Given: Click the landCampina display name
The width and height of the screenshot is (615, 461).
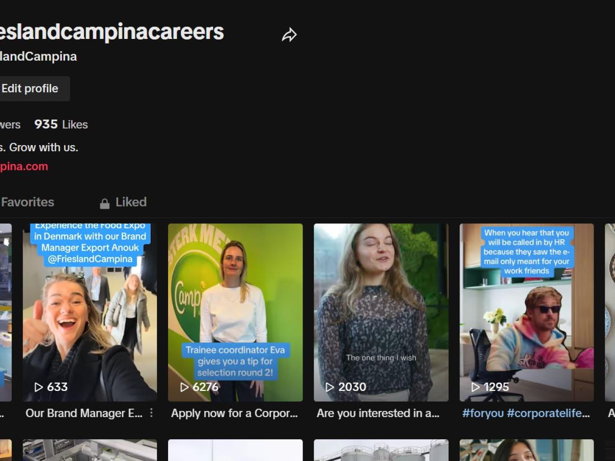Looking at the screenshot, I should click(38, 57).
